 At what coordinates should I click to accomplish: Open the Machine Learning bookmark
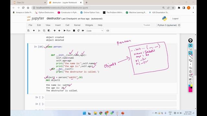(136, 13)
